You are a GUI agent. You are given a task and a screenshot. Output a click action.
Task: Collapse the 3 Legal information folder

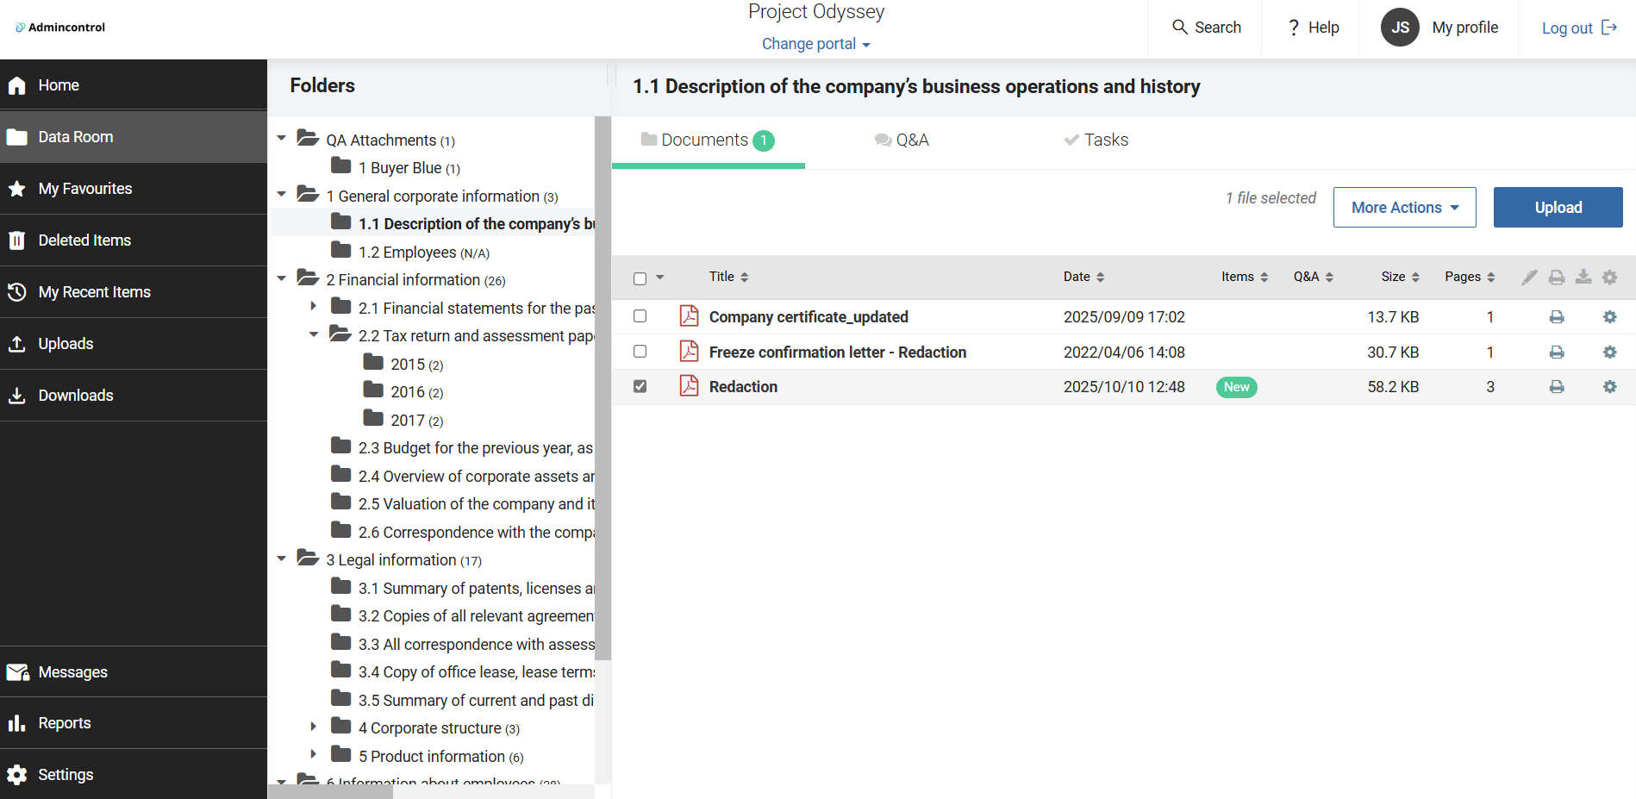click(x=282, y=559)
